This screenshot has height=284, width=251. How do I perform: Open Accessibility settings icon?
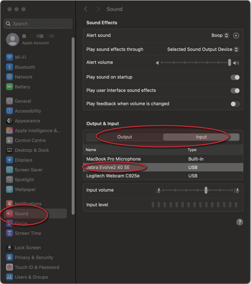coord(9,111)
